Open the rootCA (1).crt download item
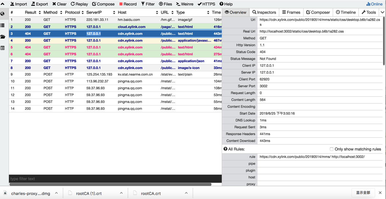The image size is (386, 199). point(85,193)
